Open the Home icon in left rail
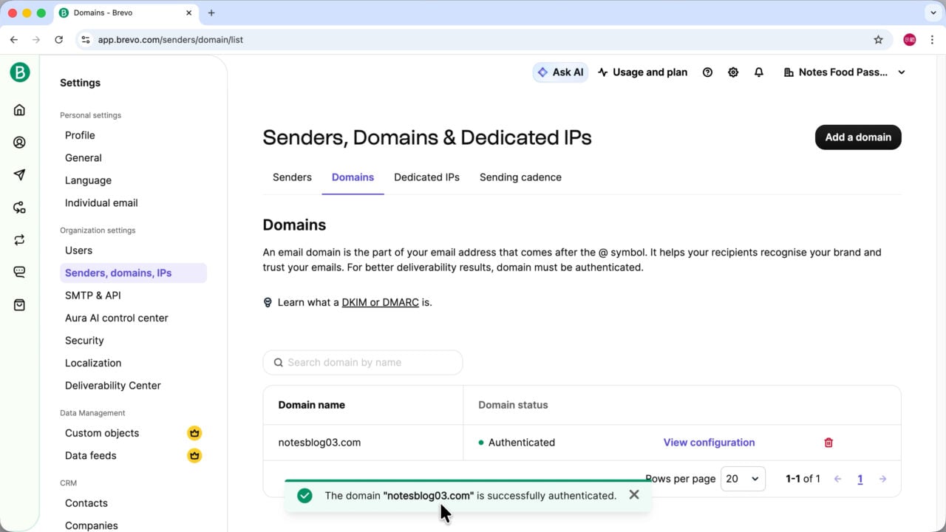The height and width of the screenshot is (532, 946). click(20, 110)
